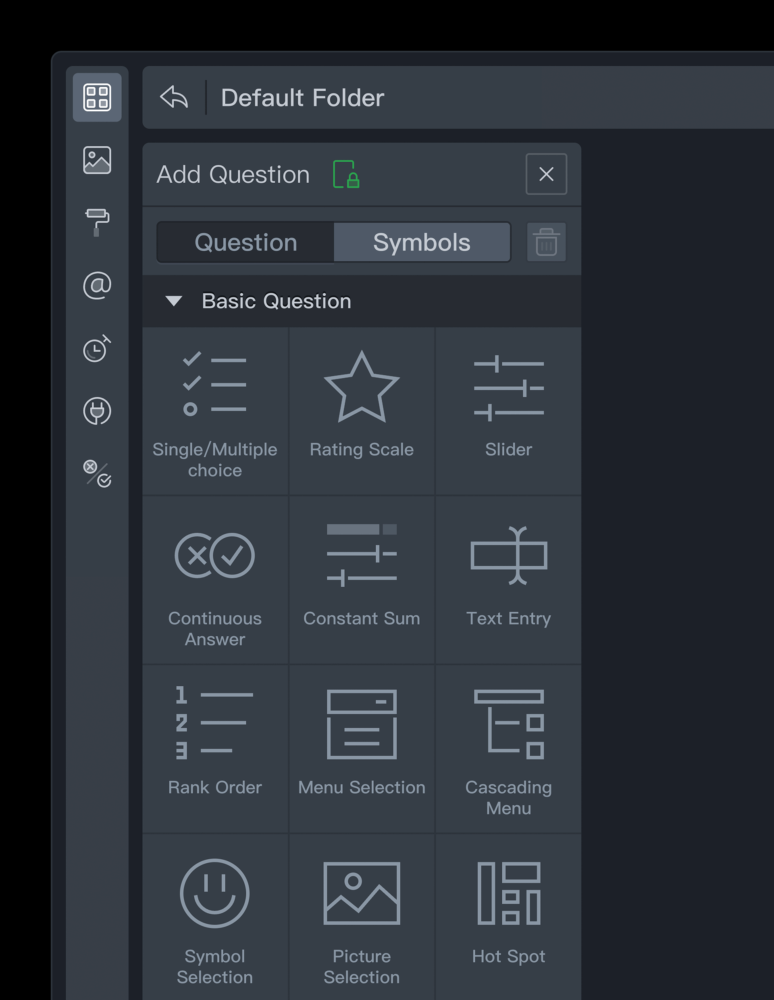Click the green device lock icon

point(346,174)
